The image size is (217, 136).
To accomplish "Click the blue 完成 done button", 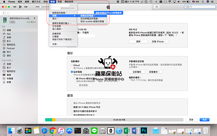I will point(204,120).
